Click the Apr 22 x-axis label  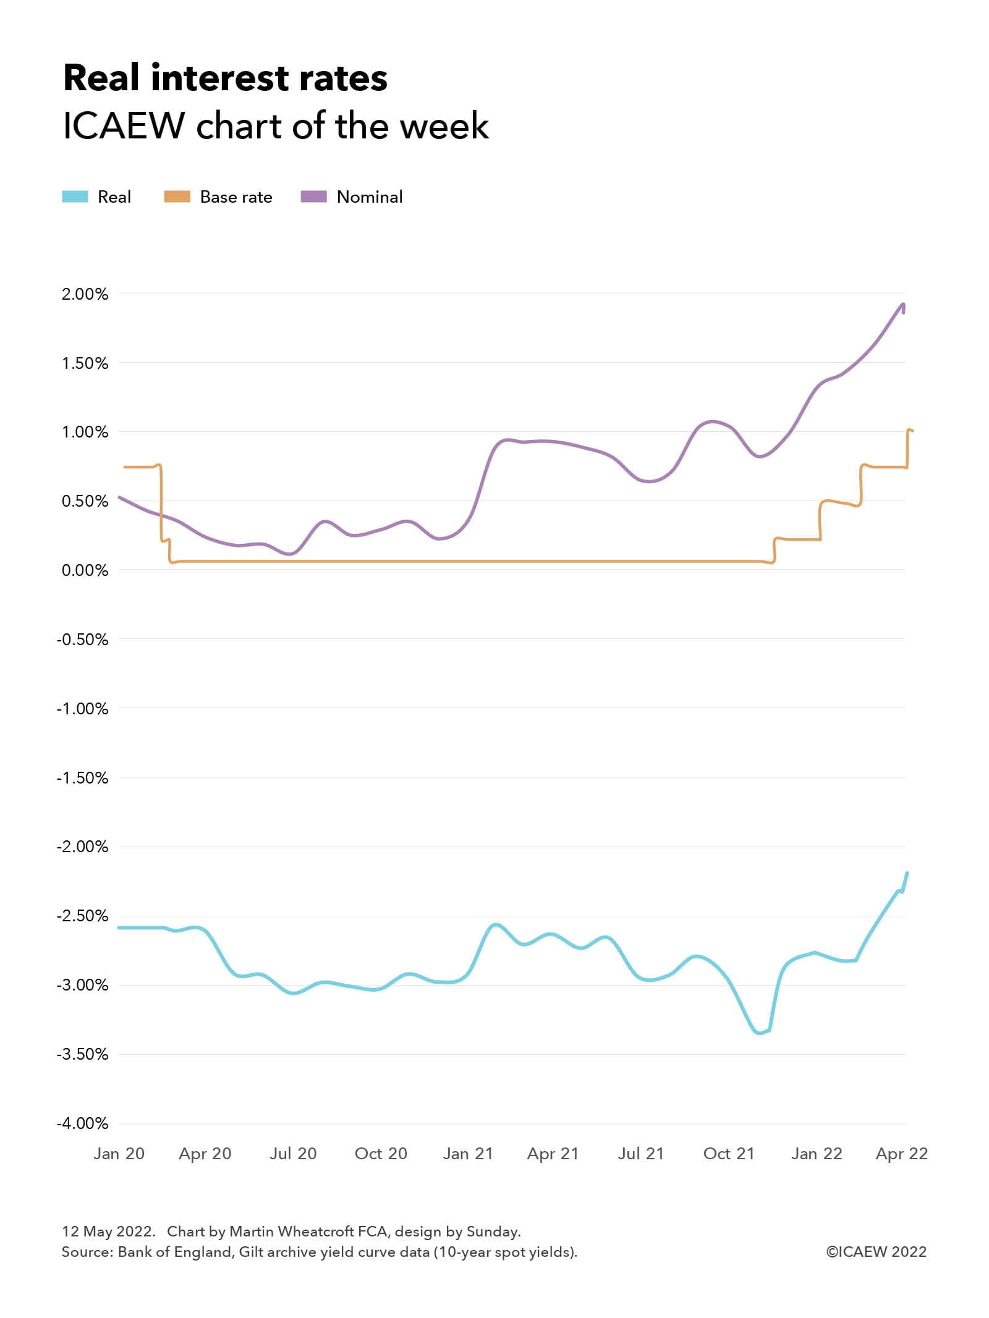coord(902,1154)
